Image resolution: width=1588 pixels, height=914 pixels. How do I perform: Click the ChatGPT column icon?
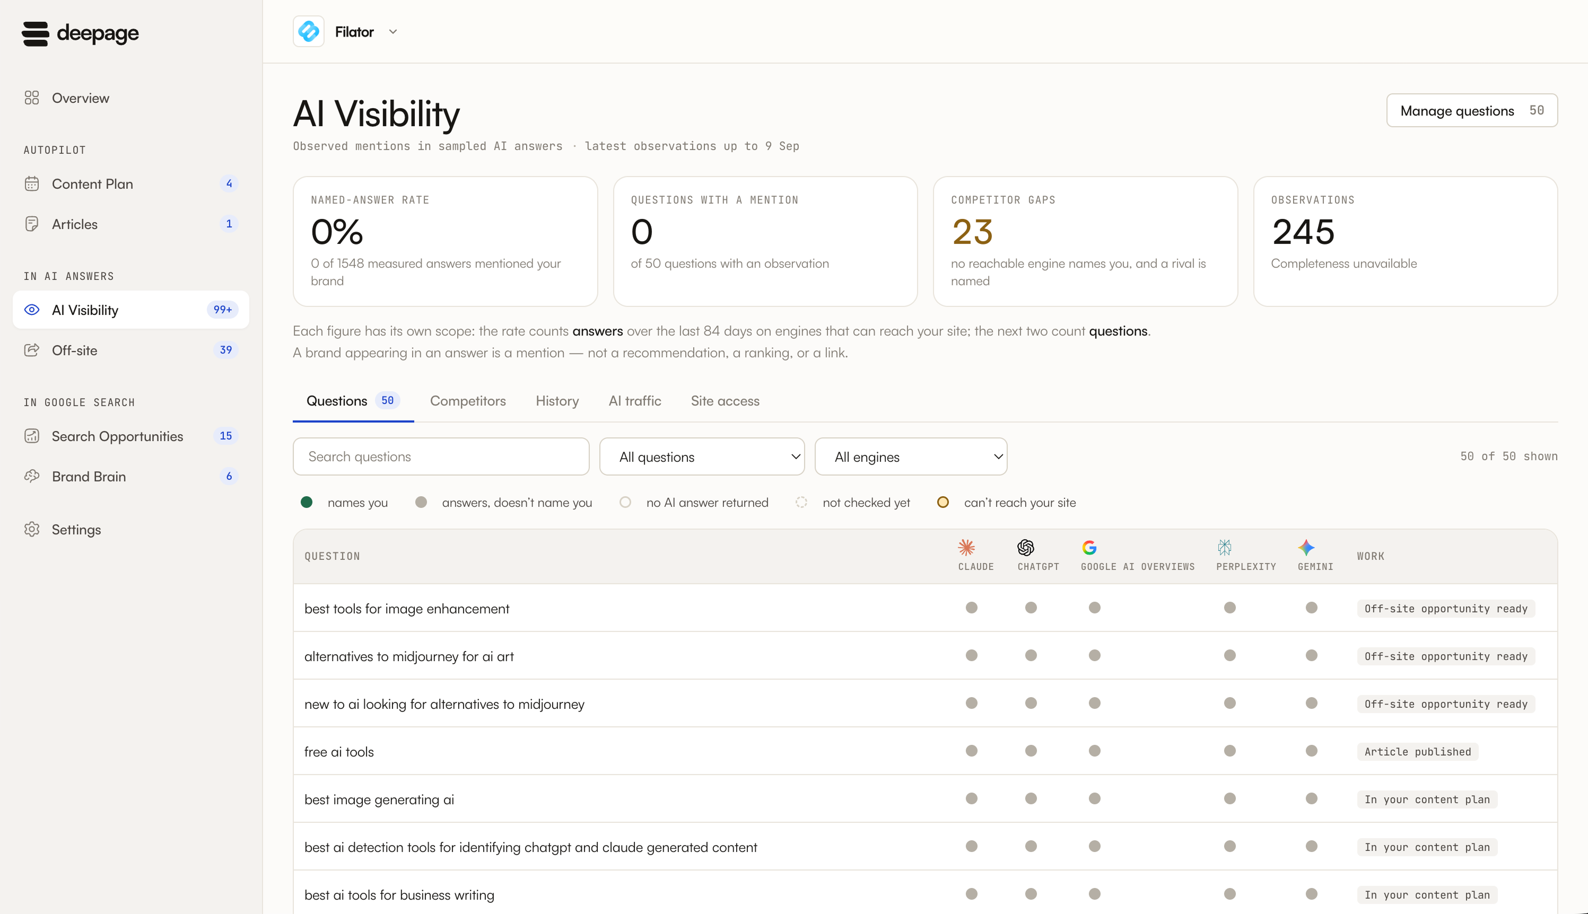(1025, 548)
